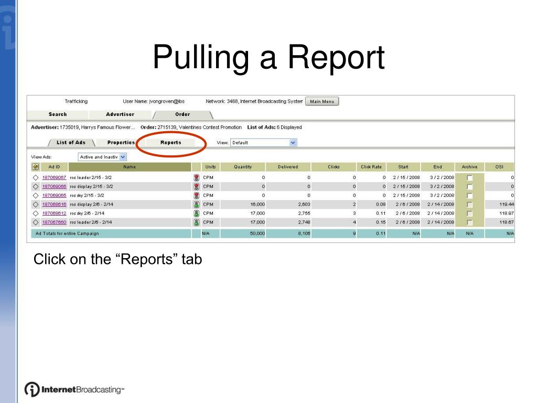This screenshot has width=537, height=403.
Task: Click red traffic light for ros display 2/15 - 3/2
Action: [197, 186]
